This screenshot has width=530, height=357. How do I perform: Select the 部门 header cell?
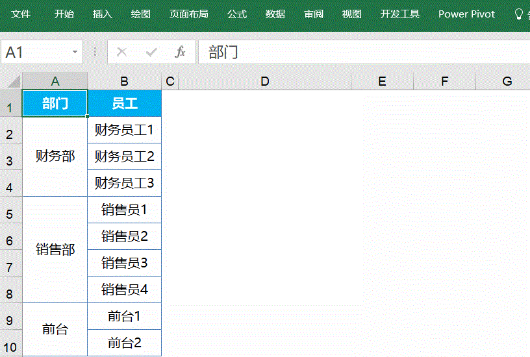pos(55,103)
